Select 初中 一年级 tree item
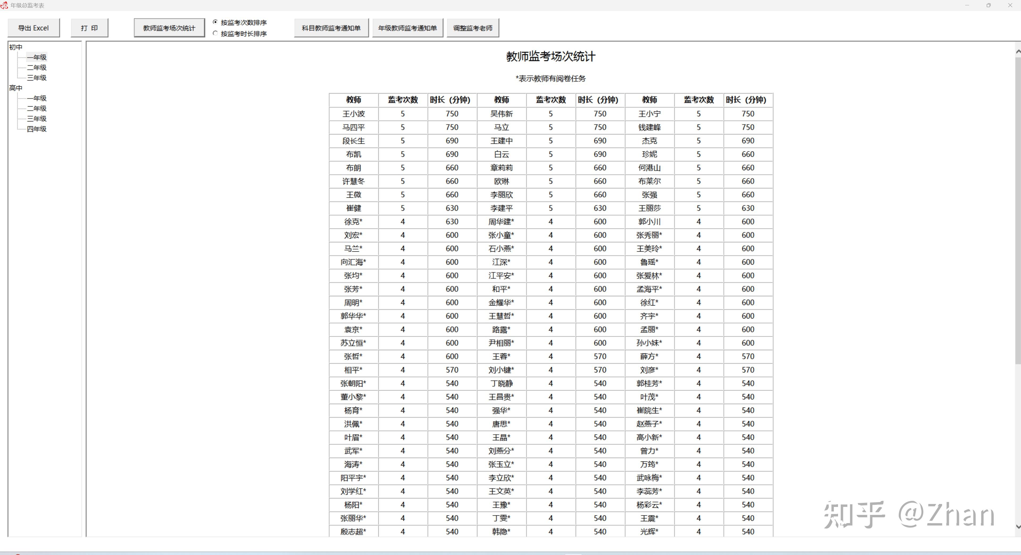1021x555 pixels. tap(37, 57)
